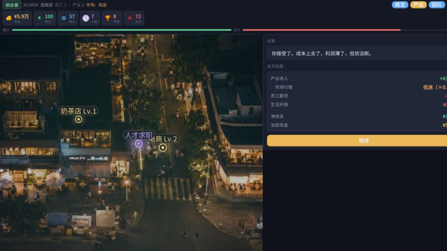Click the 市场: 低迷 status text

coord(96,5)
